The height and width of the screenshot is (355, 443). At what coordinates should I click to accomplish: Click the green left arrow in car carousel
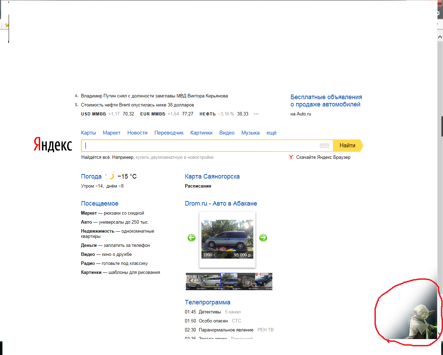pos(191,237)
